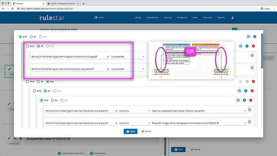Screen dimensions: 277x156
Task: Remove the 'Chest CT images' condition with its red minus
Action: [250, 122]
